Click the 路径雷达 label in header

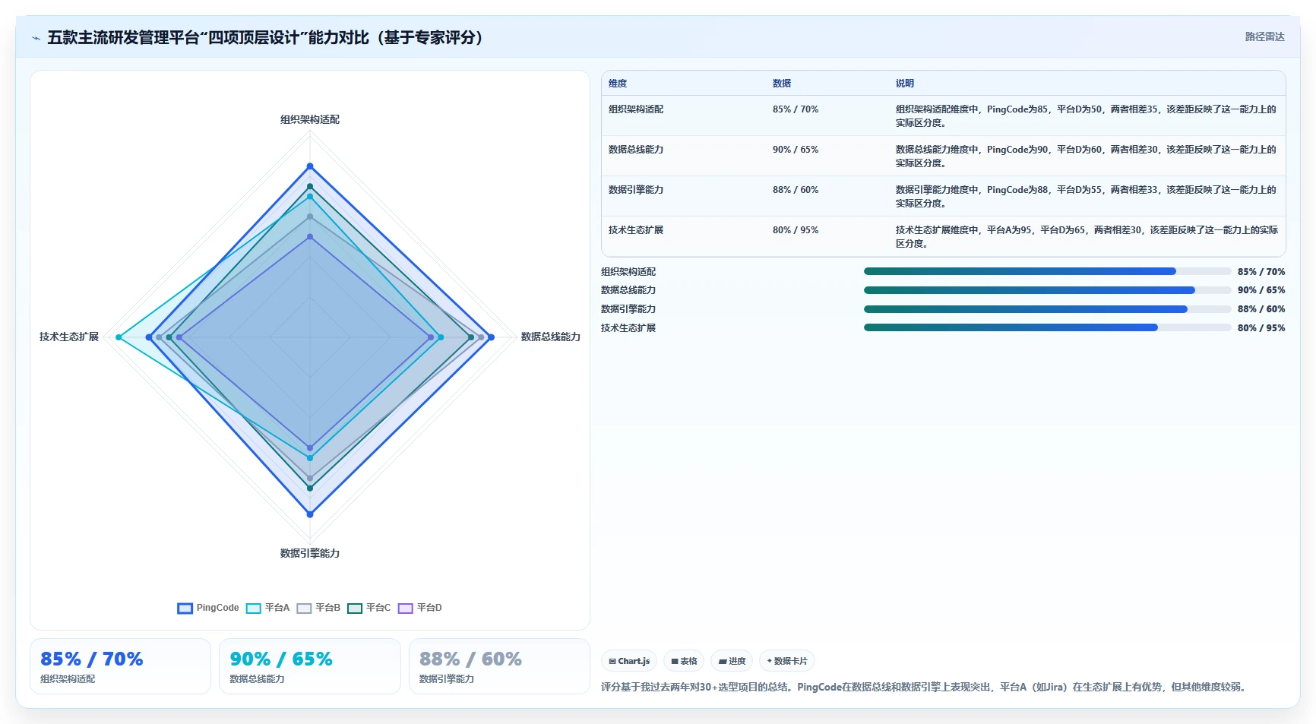1264,36
